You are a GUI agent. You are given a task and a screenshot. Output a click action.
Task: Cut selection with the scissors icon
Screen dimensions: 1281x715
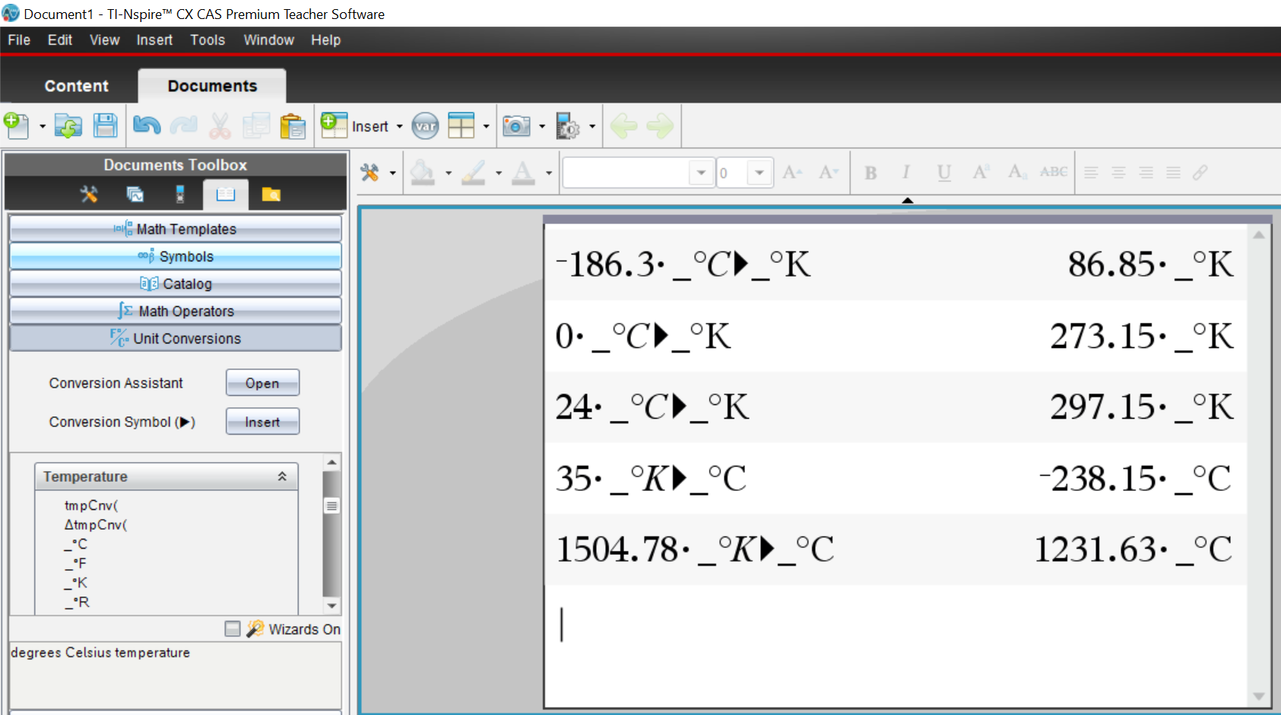tap(220, 125)
